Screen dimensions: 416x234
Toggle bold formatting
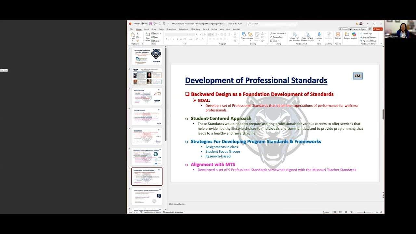166,39
